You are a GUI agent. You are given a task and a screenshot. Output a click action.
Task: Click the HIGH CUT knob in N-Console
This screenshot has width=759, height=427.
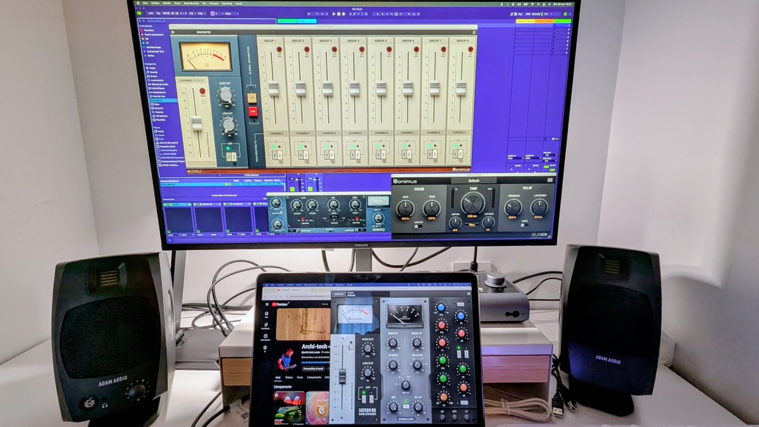[226, 96]
